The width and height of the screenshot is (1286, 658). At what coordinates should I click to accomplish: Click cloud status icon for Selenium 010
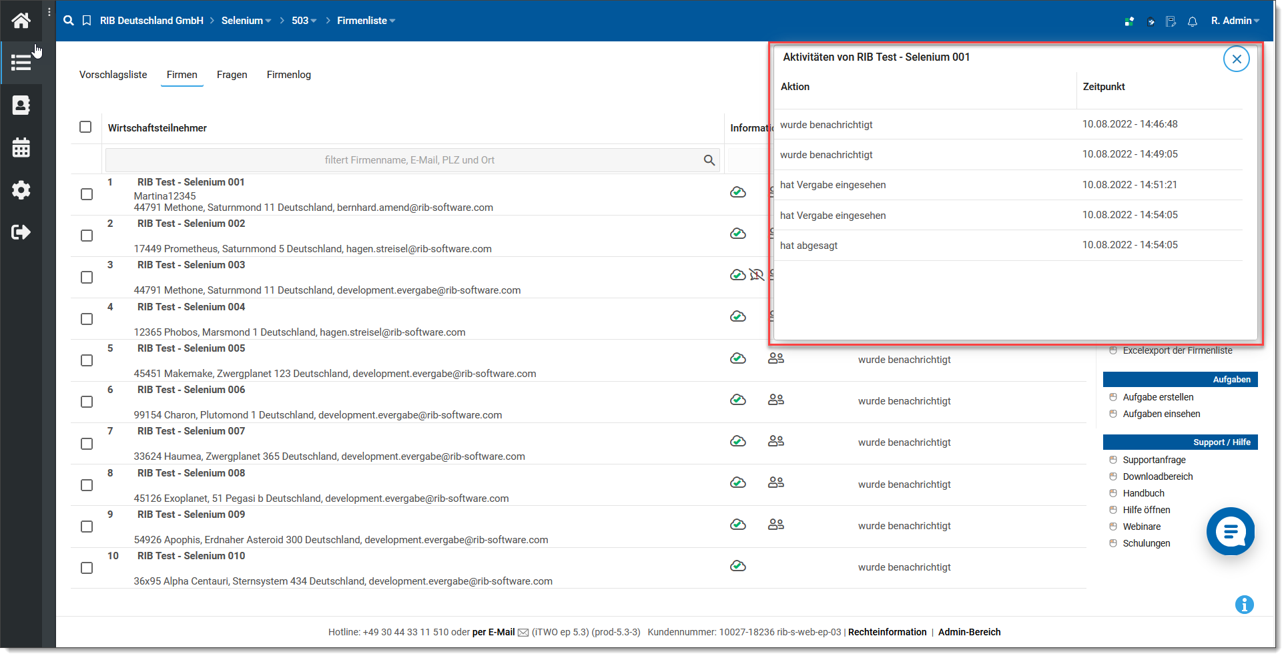click(738, 566)
